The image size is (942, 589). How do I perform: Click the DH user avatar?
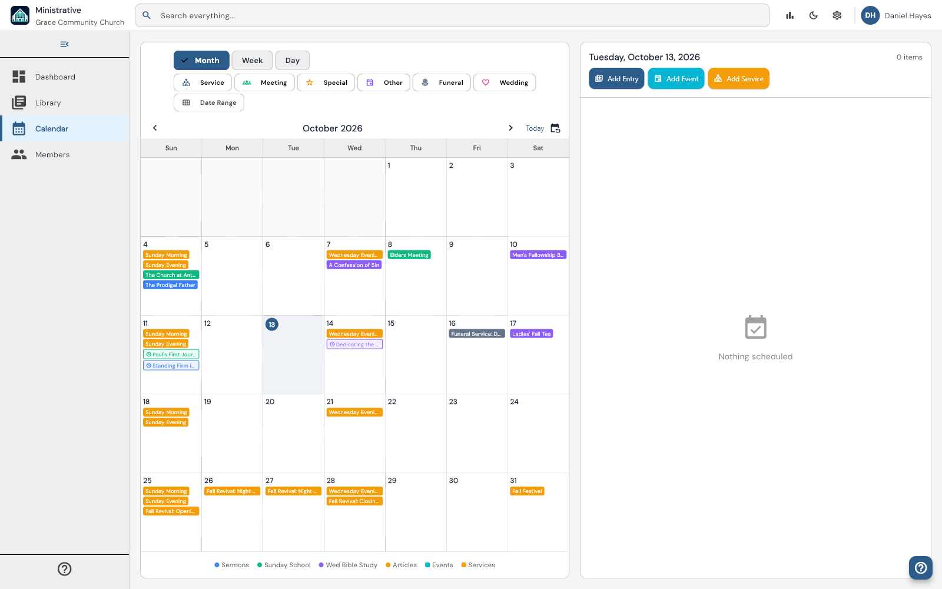point(870,15)
